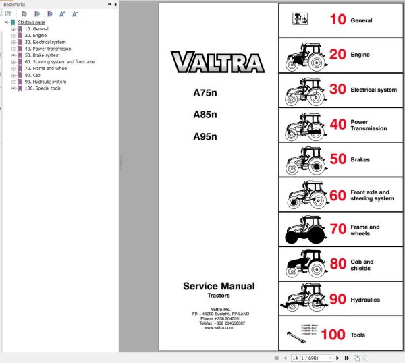Open the page number dropdown
This screenshot has height=363, width=405.
(x=330, y=358)
